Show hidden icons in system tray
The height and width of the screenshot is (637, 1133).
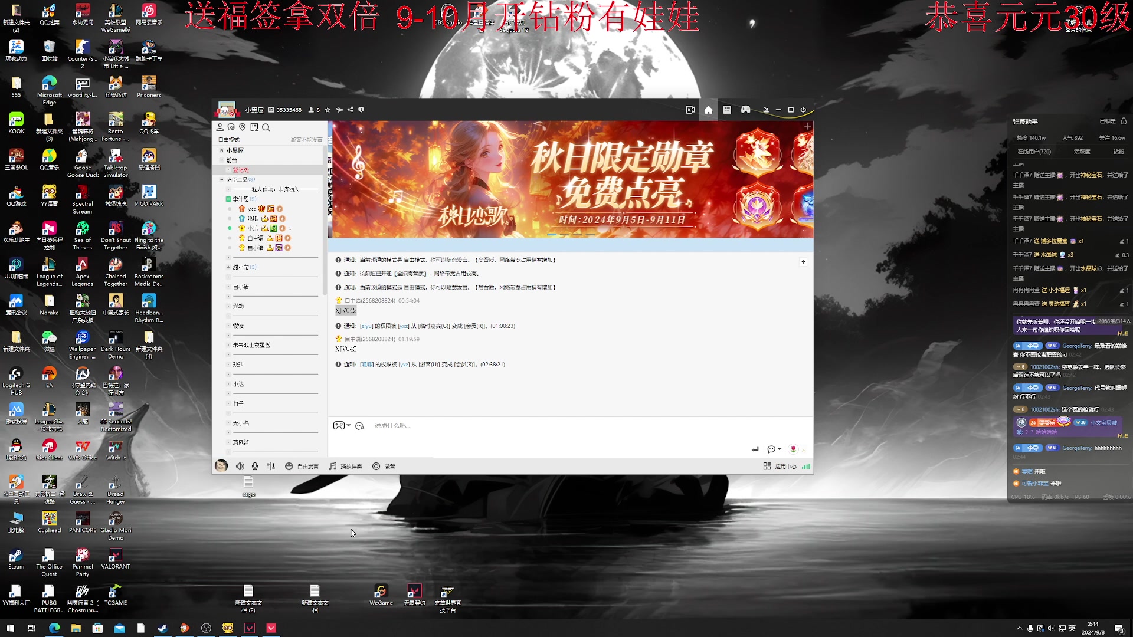pyautogui.click(x=1019, y=628)
